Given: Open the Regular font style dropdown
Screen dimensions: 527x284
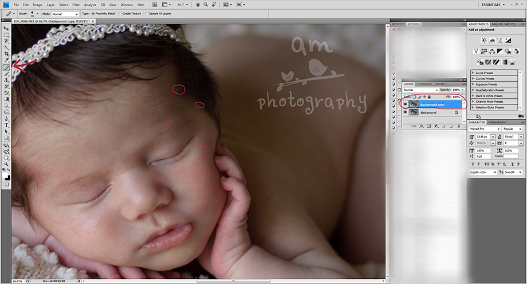Looking at the screenshot, I should (x=513, y=129).
